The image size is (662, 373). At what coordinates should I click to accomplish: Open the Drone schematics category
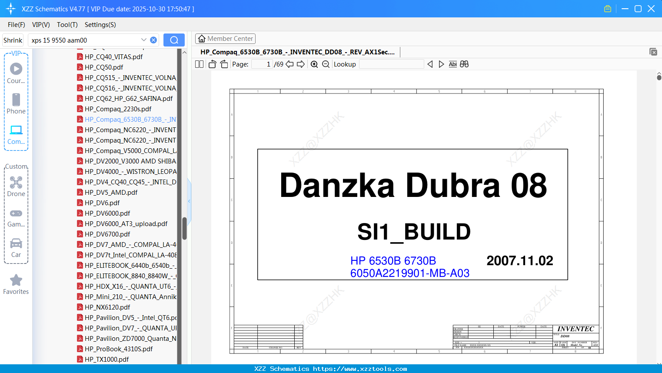click(16, 186)
